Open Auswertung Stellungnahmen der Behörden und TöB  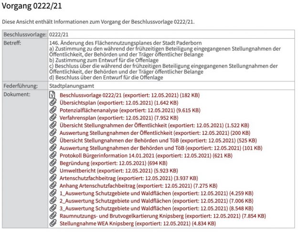click(x=161, y=148)
